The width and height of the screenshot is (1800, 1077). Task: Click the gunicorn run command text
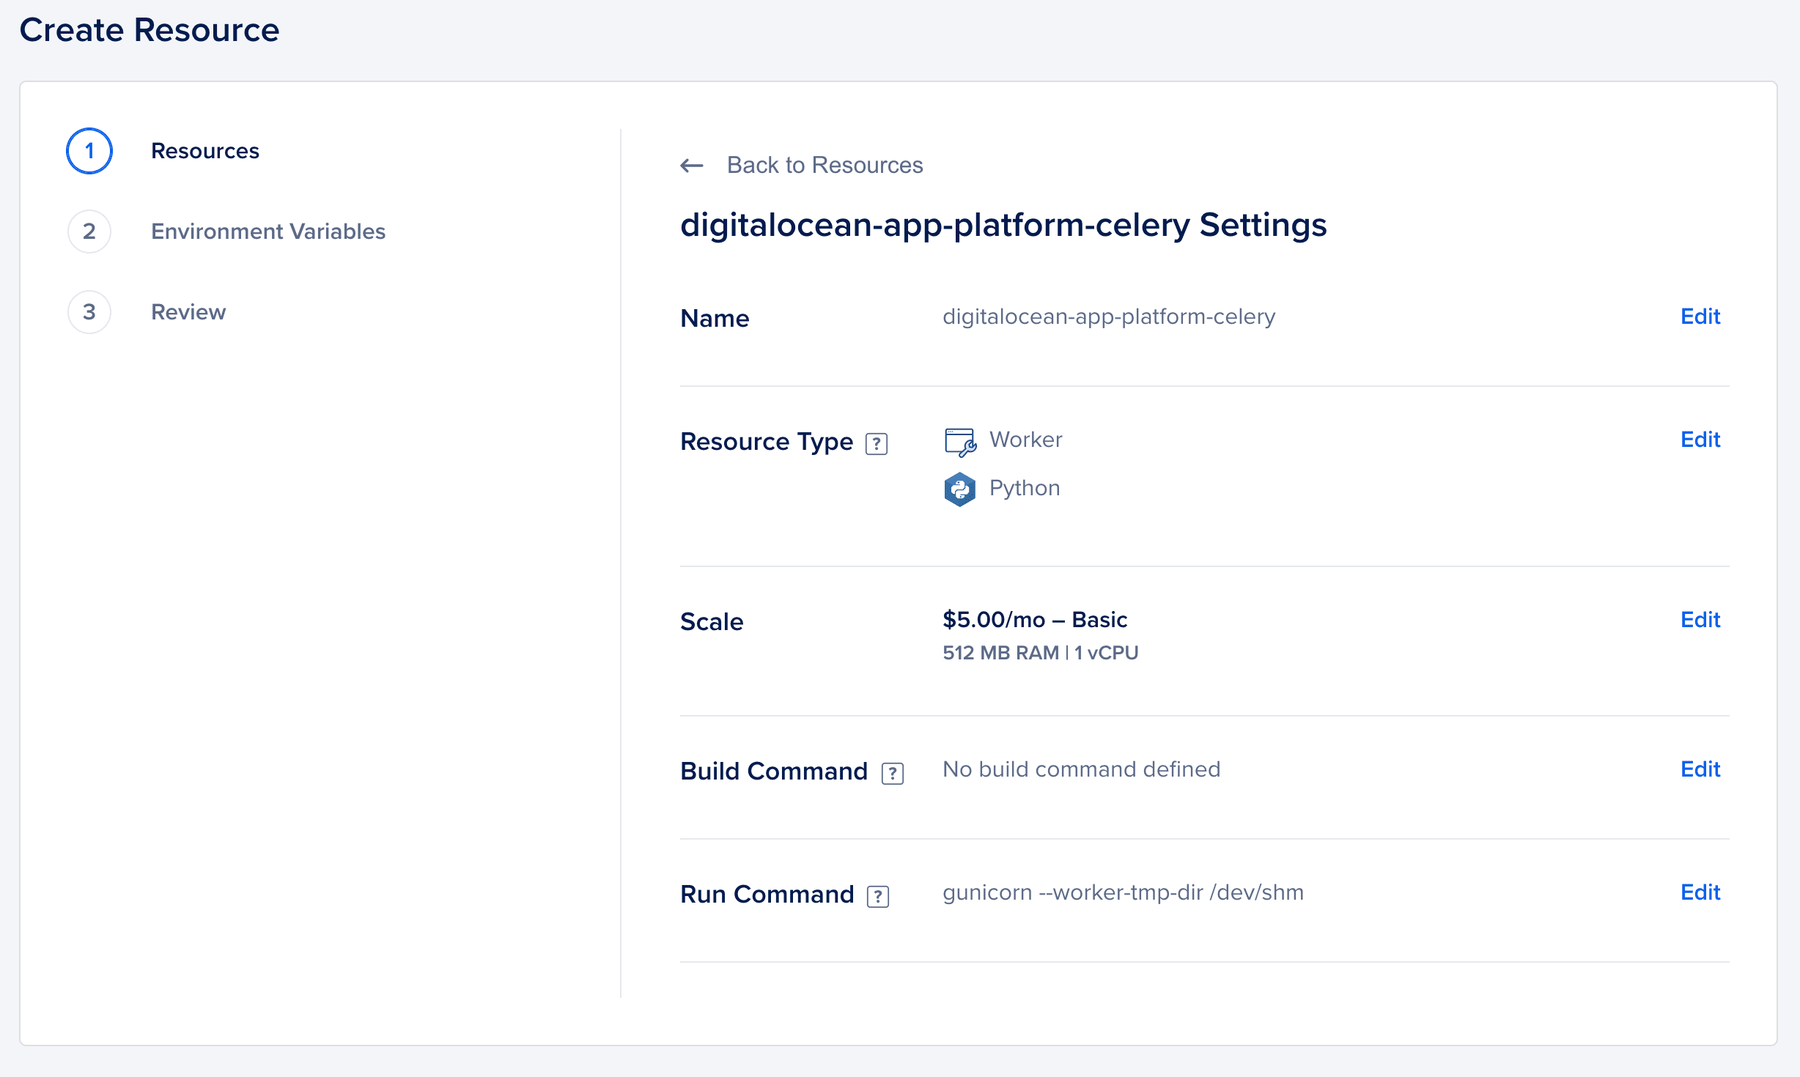tap(1123, 893)
